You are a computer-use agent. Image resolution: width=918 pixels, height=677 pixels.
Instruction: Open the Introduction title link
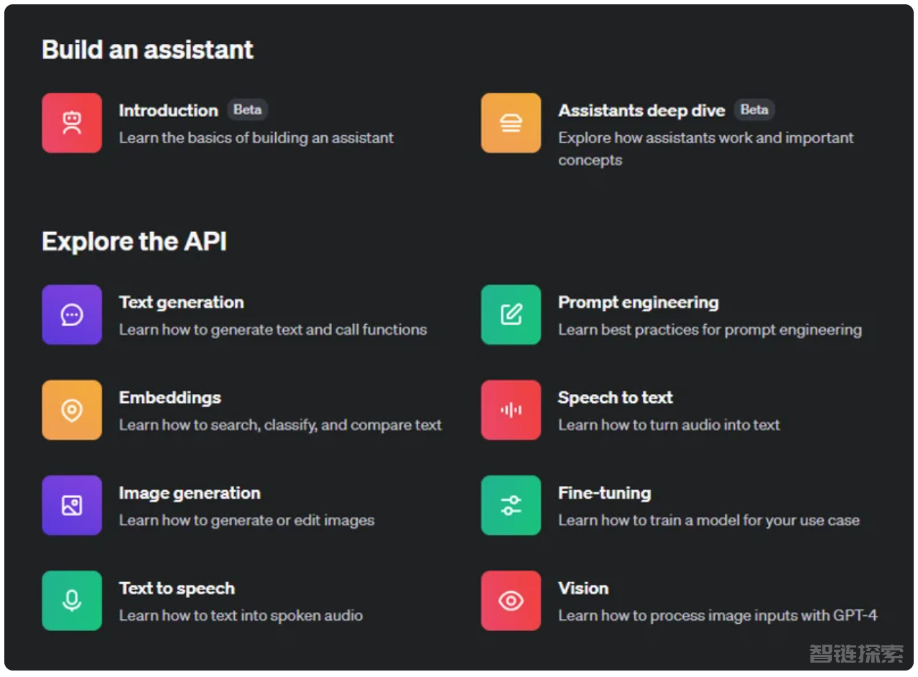click(168, 111)
